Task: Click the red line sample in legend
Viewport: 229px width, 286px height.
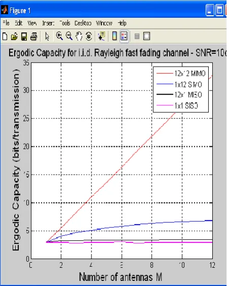Action: point(165,73)
